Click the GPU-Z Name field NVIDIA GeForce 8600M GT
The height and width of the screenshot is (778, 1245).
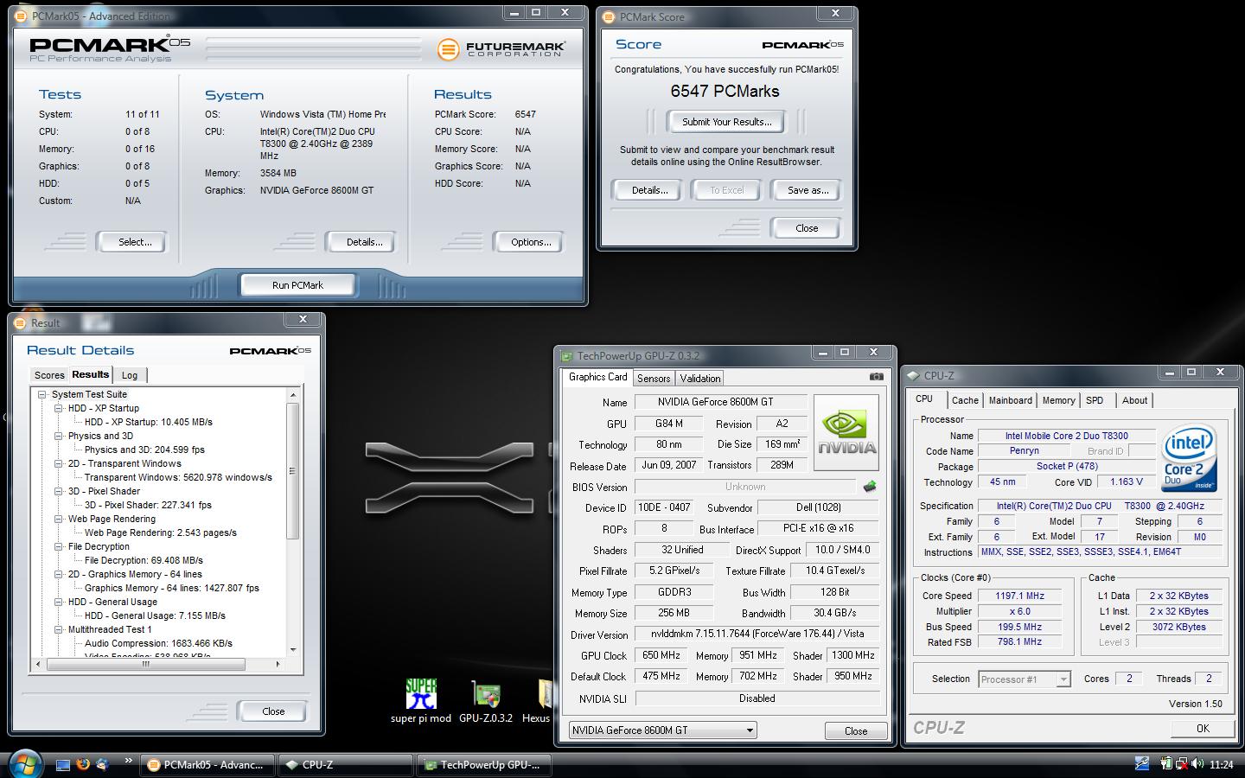pyautogui.click(x=720, y=402)
